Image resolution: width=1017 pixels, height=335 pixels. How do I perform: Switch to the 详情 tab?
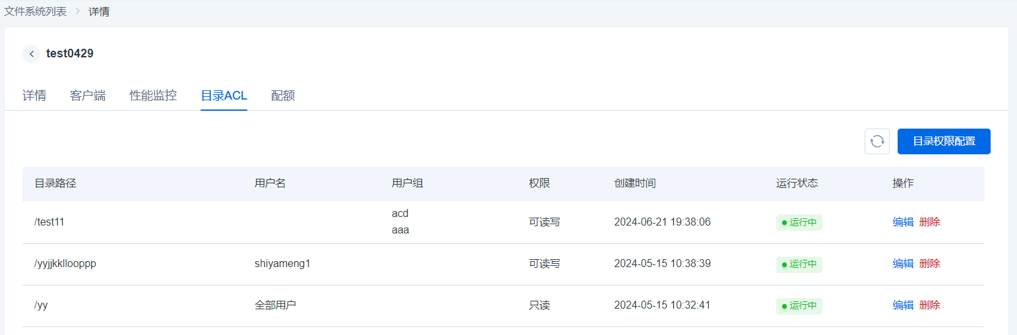pos(34,96)
